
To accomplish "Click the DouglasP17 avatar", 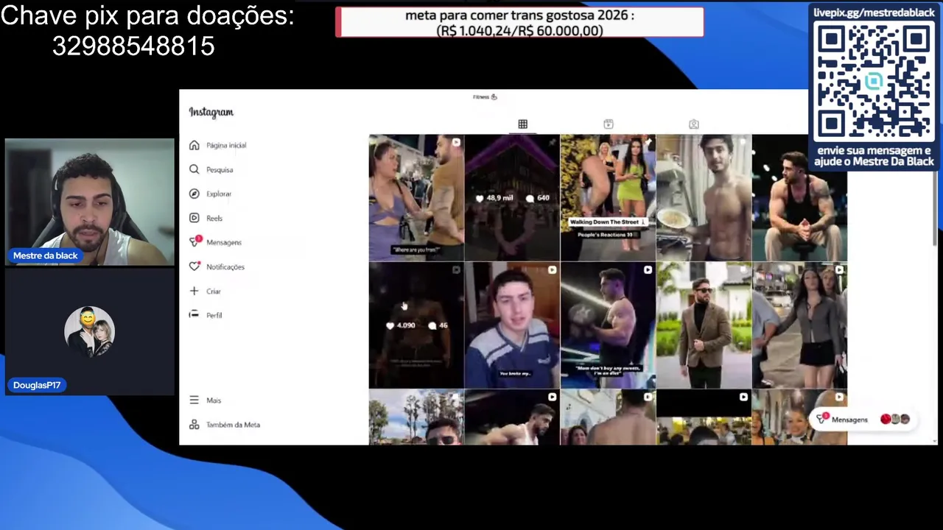I will click(x=90, y=331).
